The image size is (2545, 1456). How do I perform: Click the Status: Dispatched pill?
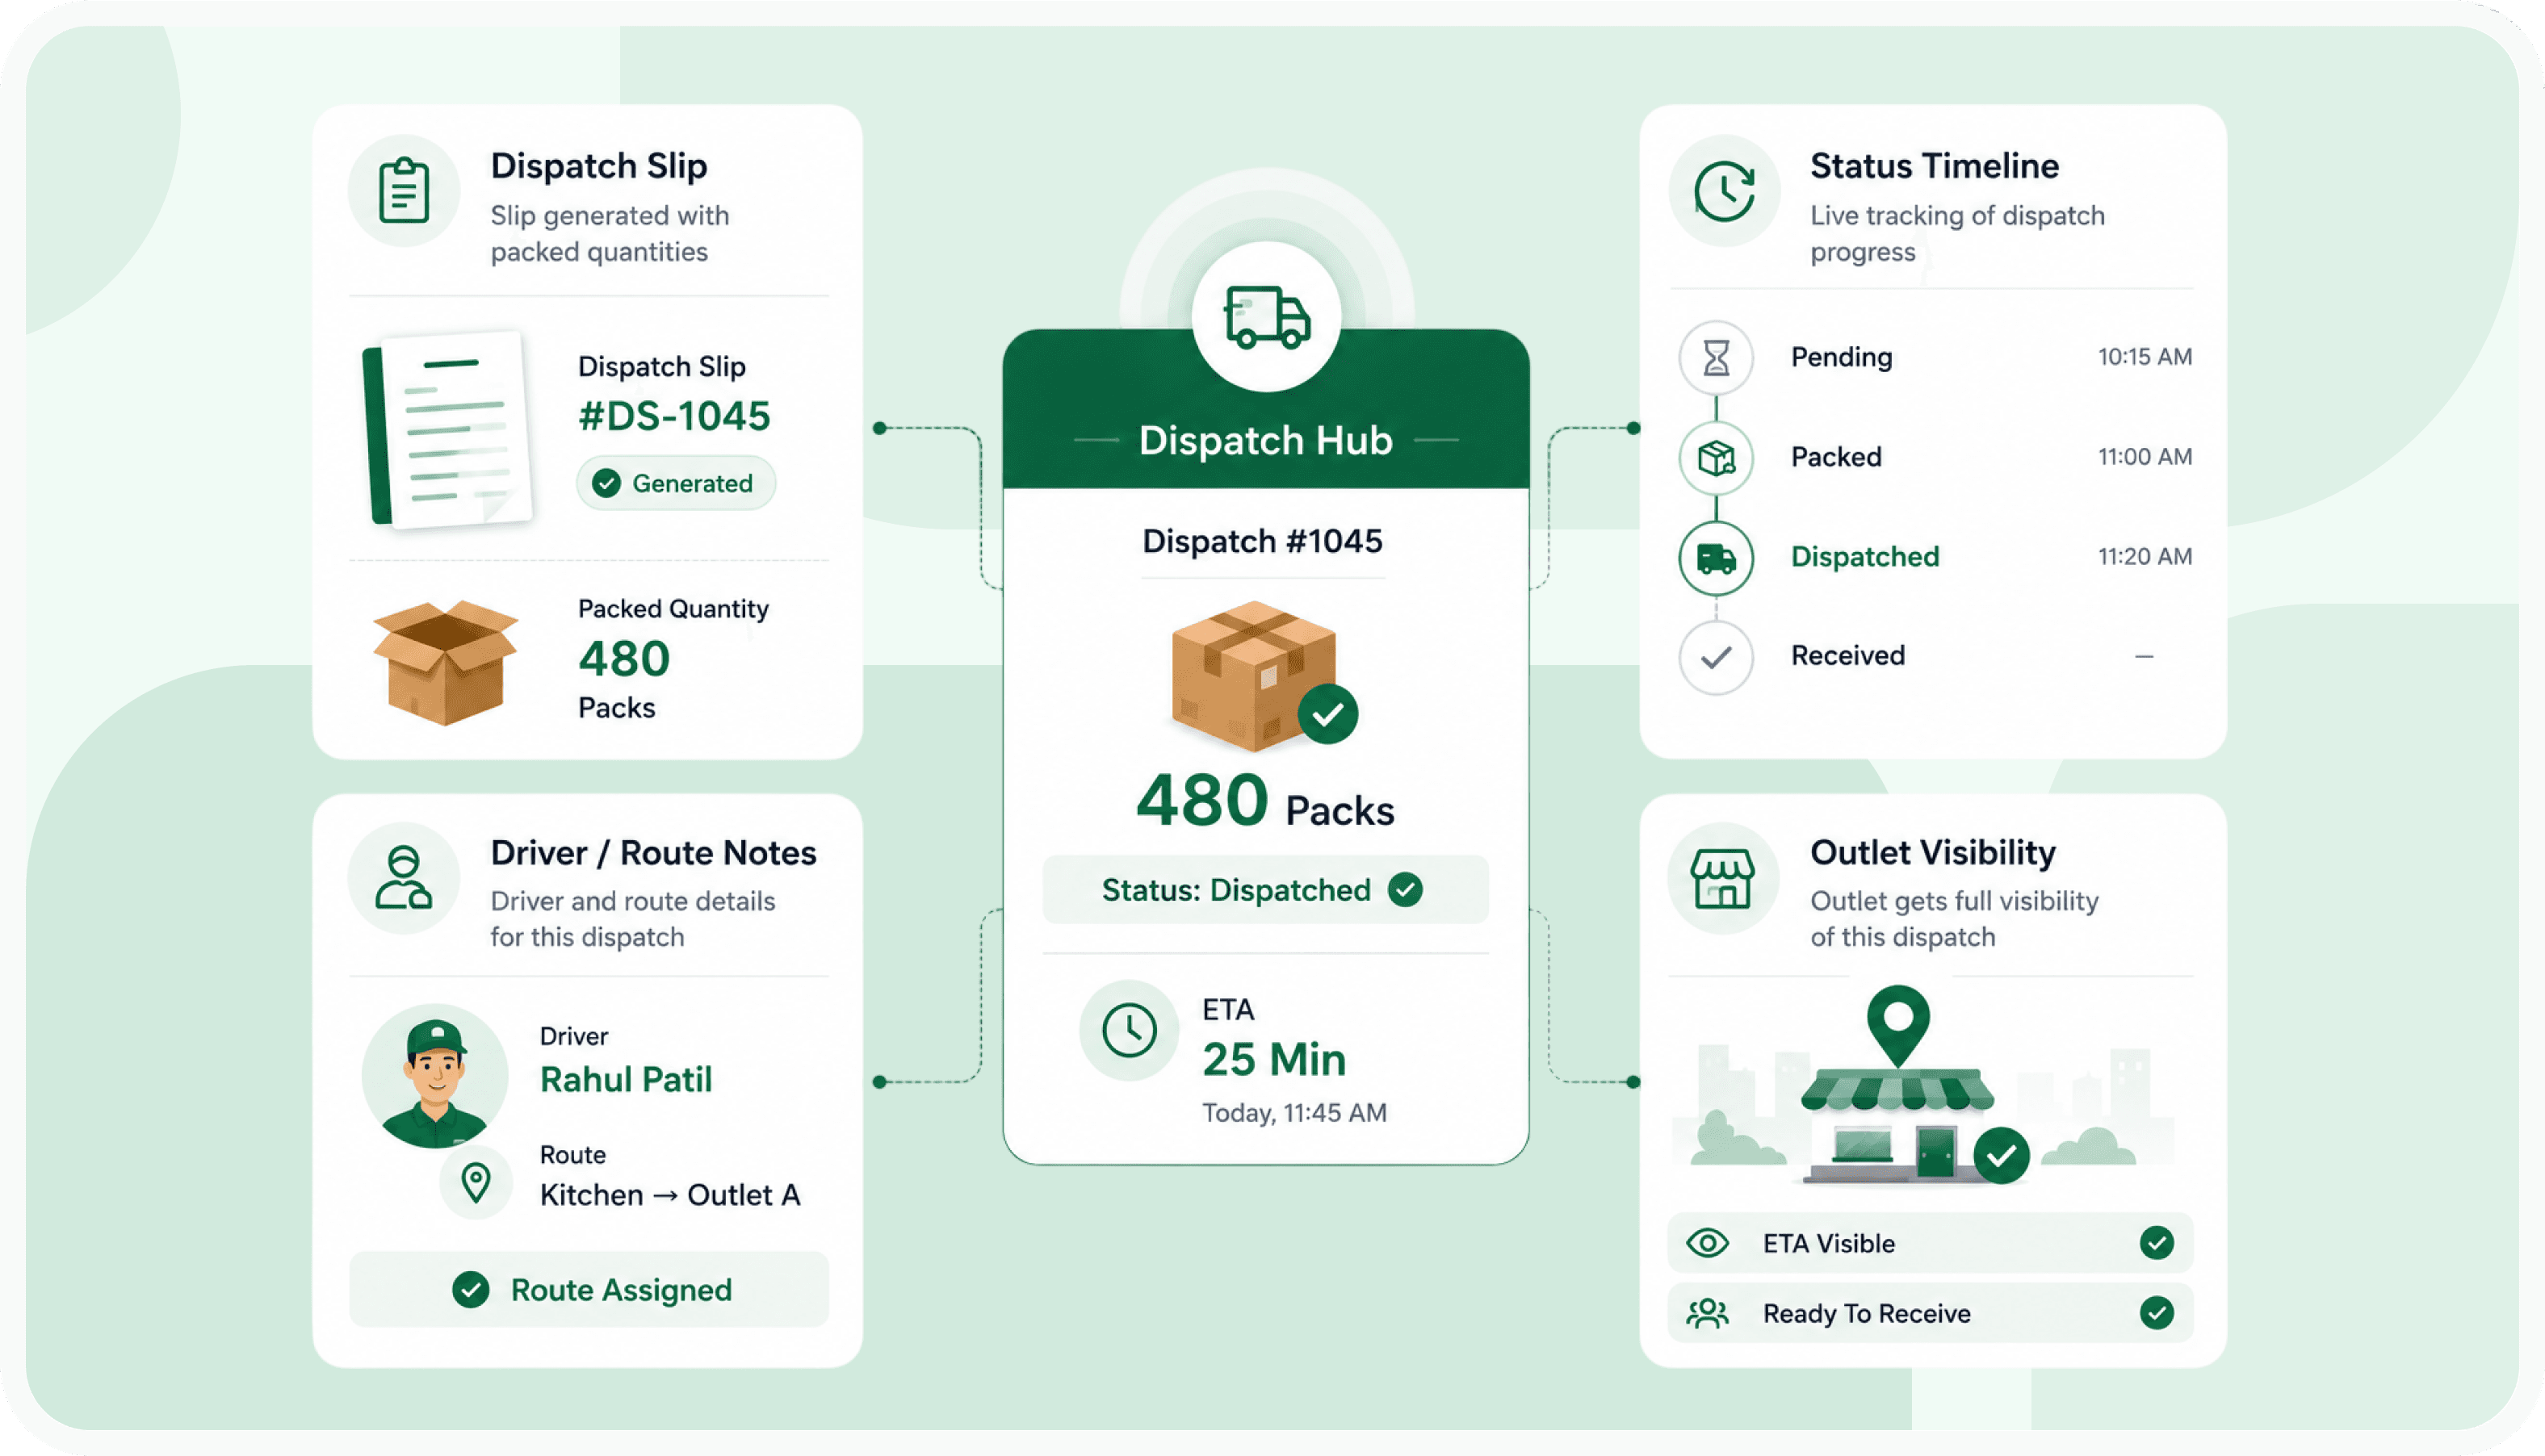[1265, 889]
